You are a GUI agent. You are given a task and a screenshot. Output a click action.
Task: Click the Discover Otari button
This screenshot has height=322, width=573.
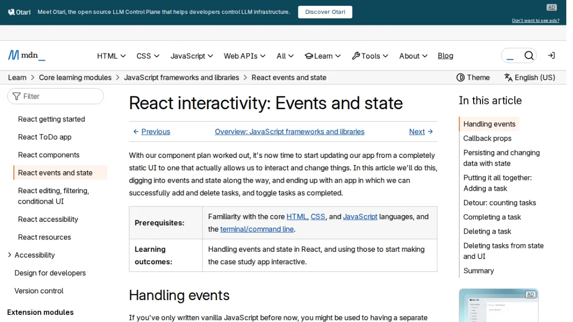[x=325, y=12]
